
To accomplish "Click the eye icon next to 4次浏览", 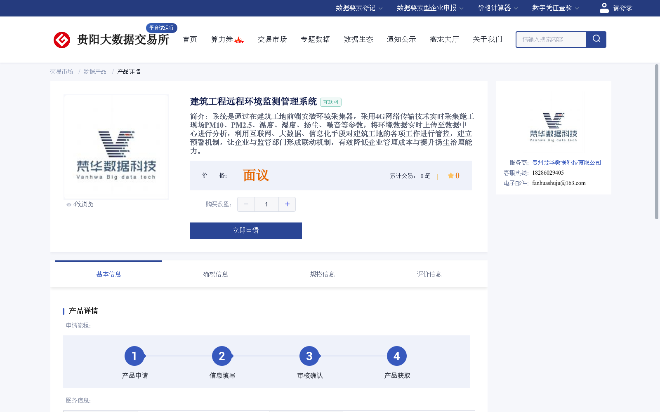I will click(x=69, y=205).
